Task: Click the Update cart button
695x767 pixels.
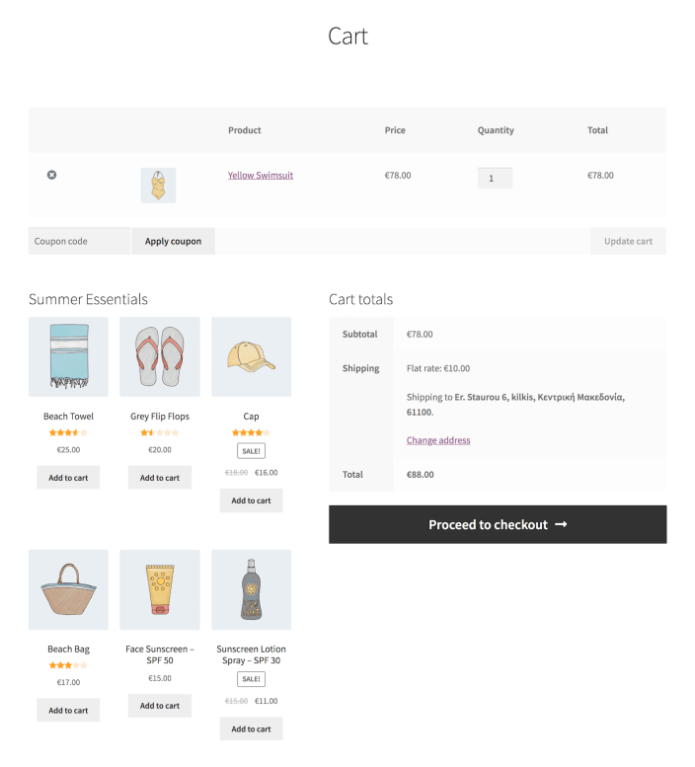Action: pos(628,241)
